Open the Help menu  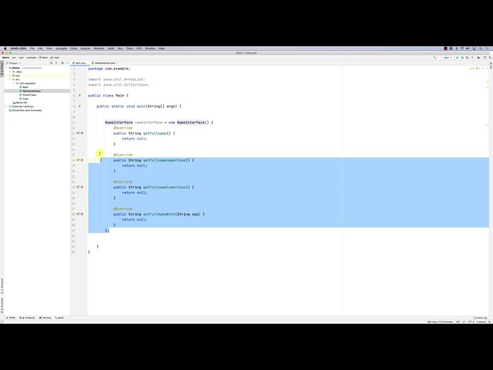pos(162,49)
